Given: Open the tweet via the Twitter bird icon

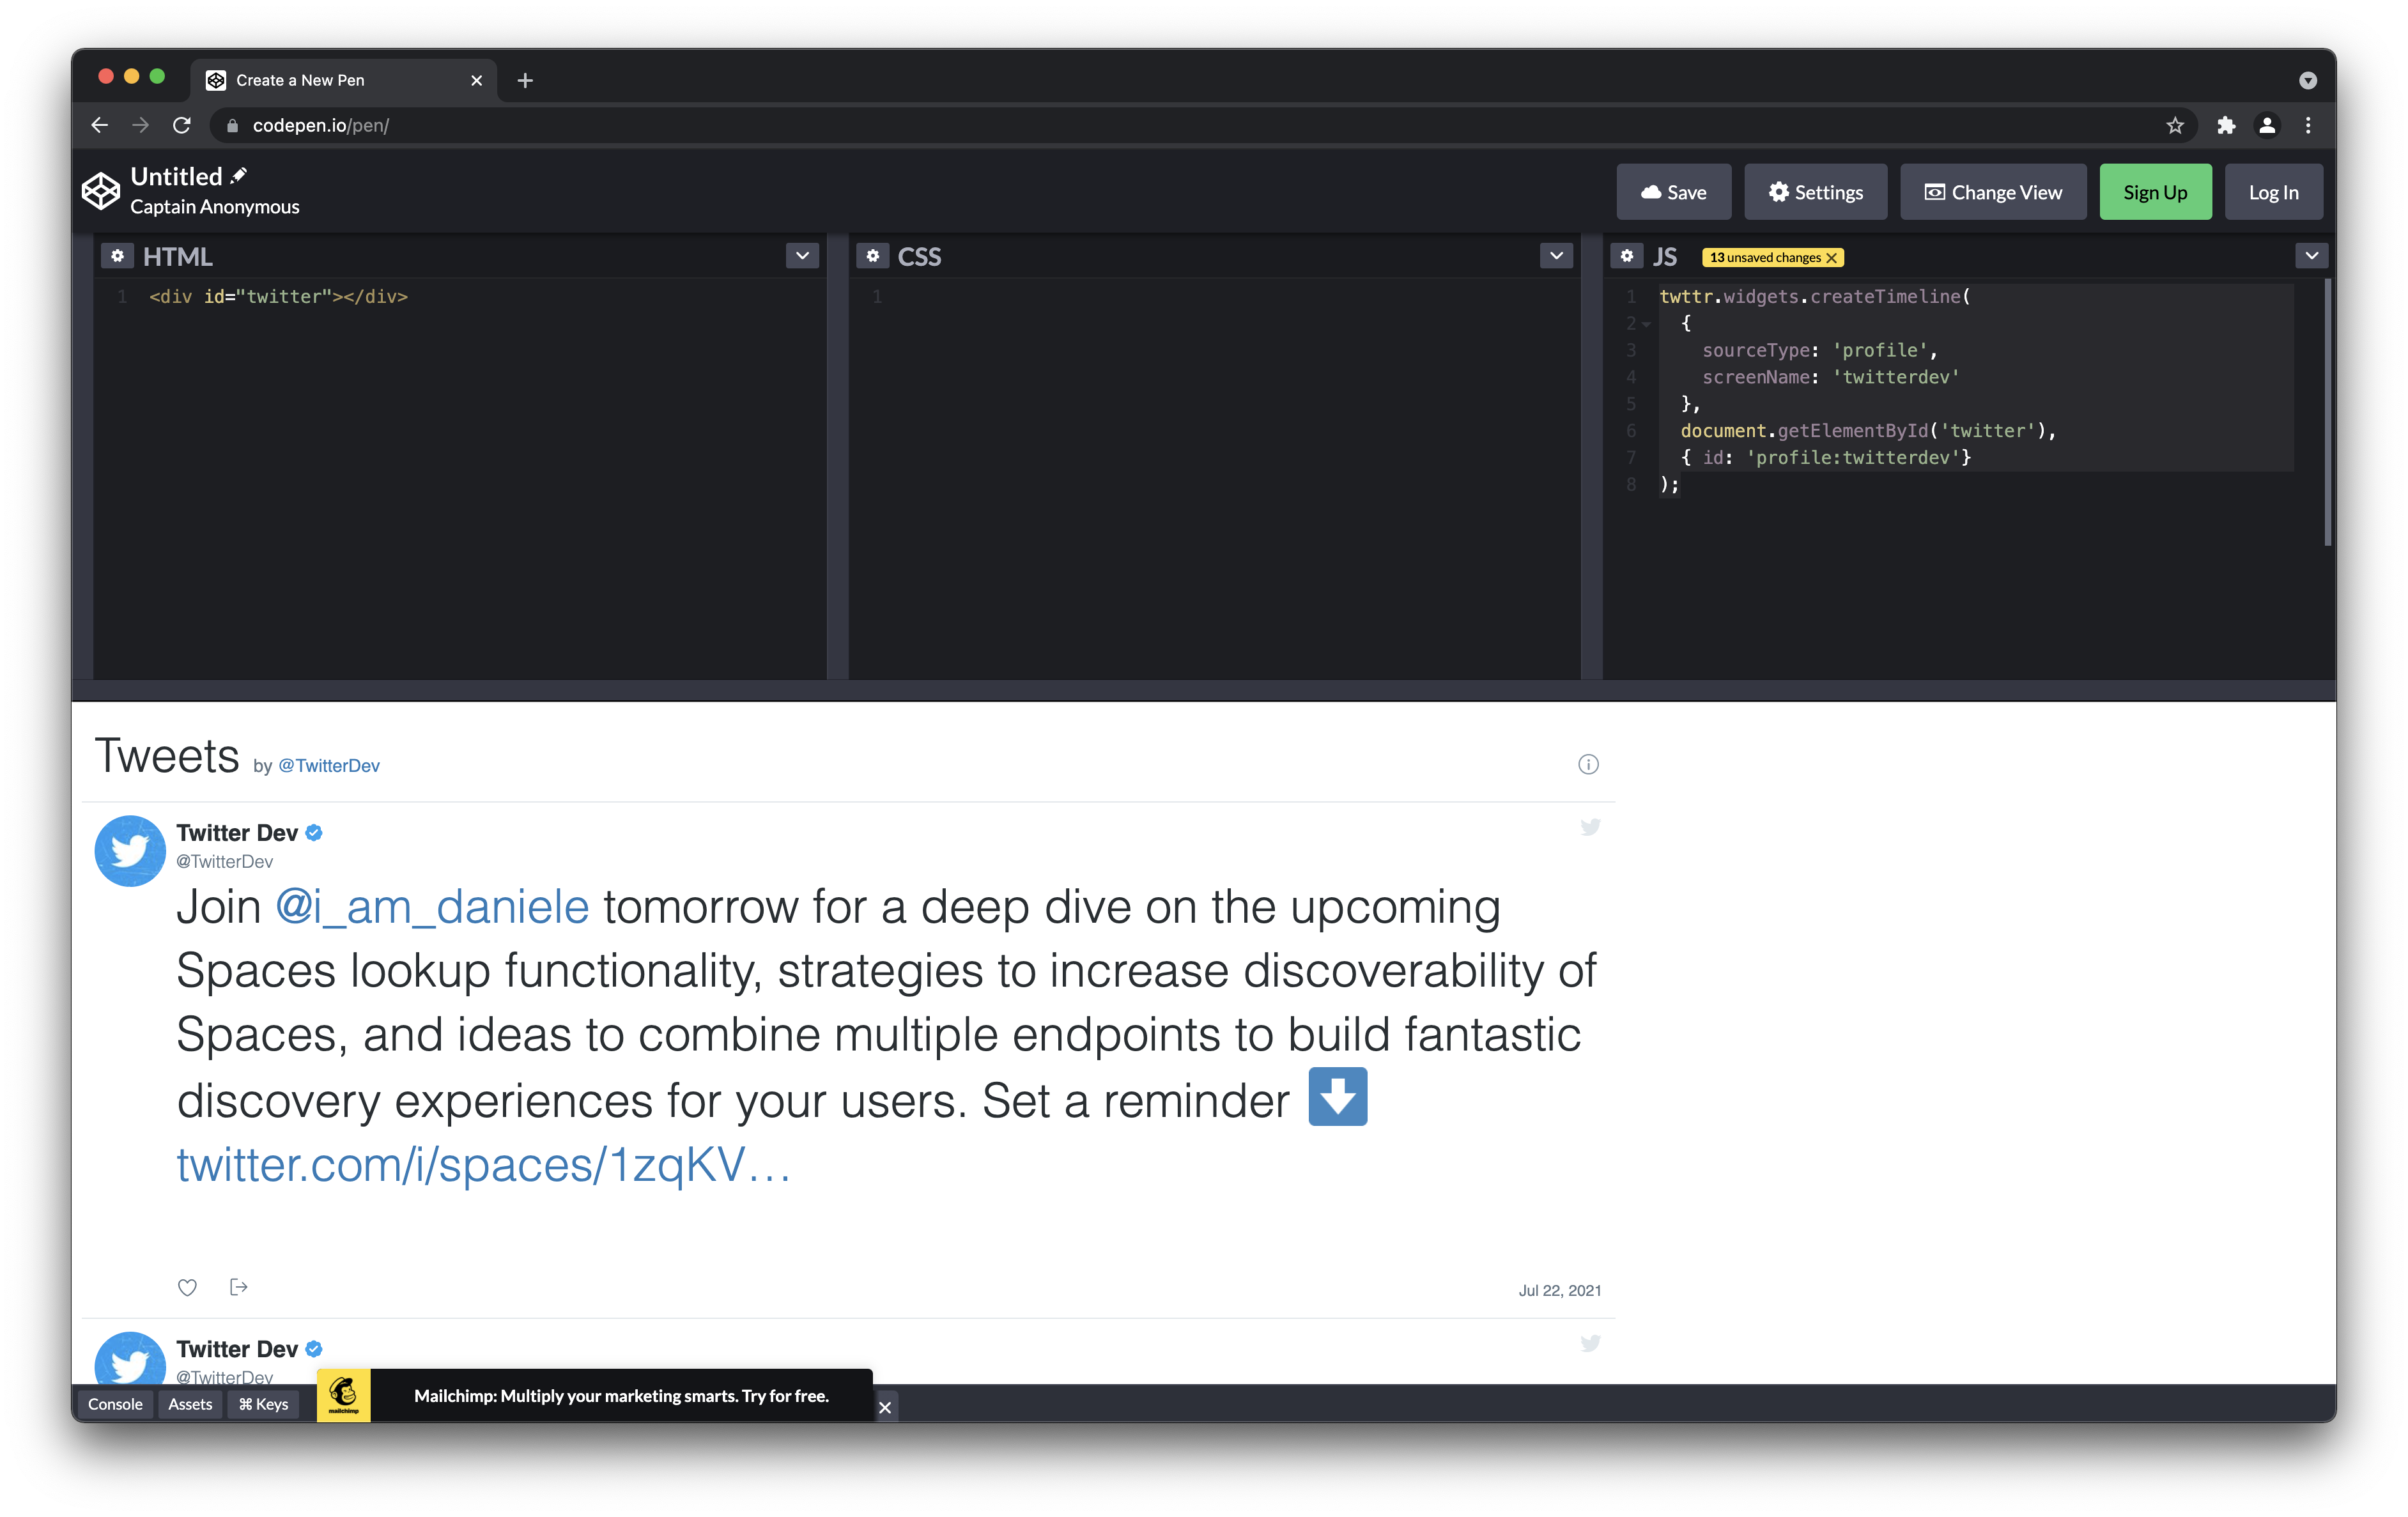Looking at the screenshot, I should tap(1590, 827).
